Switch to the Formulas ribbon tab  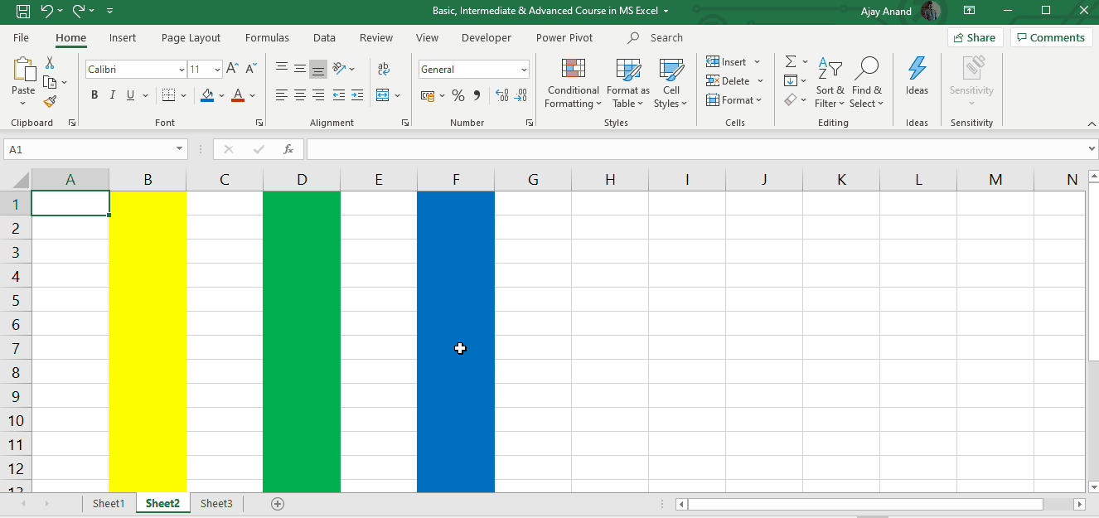266,37
